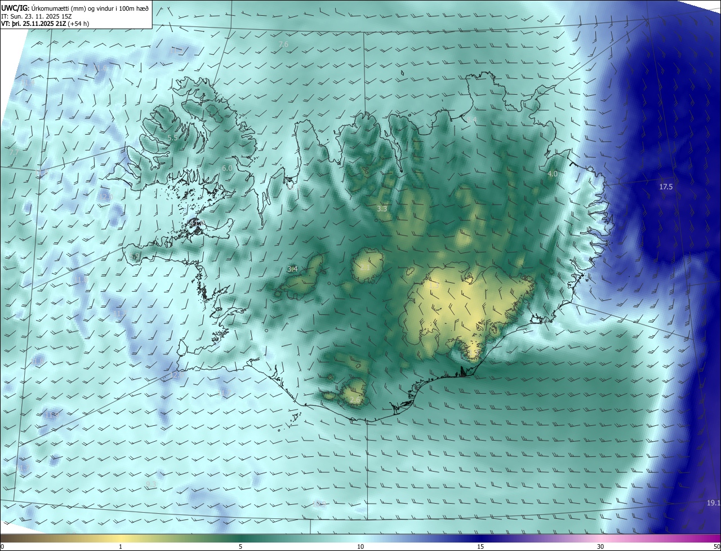Click the colorbar tick label 0

2,546
